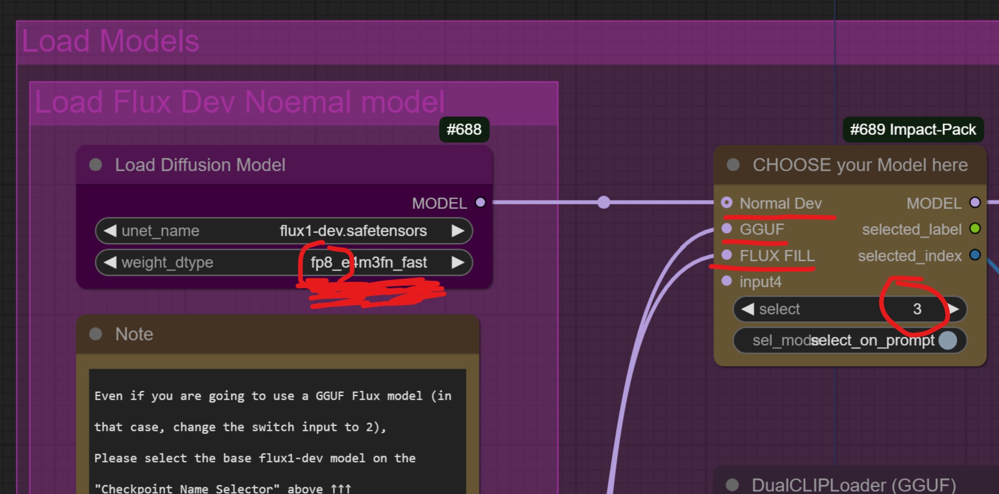The width and height of the screenshot is (999, 494).
Task: Click the select value field showing 3
Action: point(850,309)
